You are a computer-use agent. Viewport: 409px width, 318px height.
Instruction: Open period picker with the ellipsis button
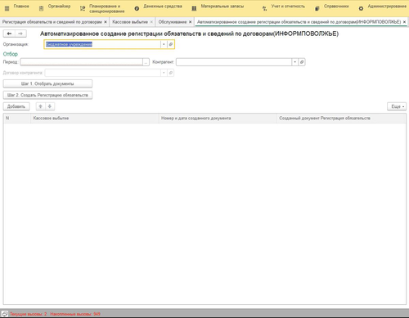tap(146, 62)
